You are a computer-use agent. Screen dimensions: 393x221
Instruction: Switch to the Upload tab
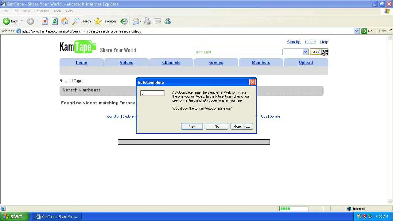click(306, 62)
